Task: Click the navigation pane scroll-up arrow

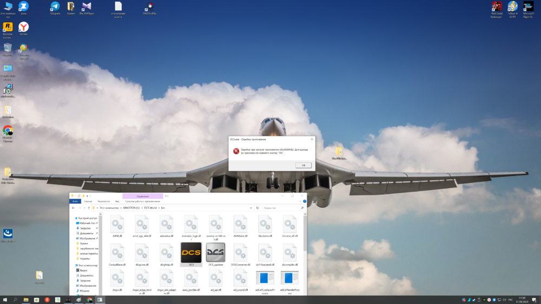Action: pyautogui.click(x=101, y=214)
